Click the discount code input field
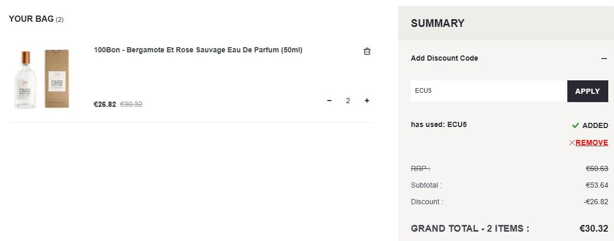 pos(489,91)
